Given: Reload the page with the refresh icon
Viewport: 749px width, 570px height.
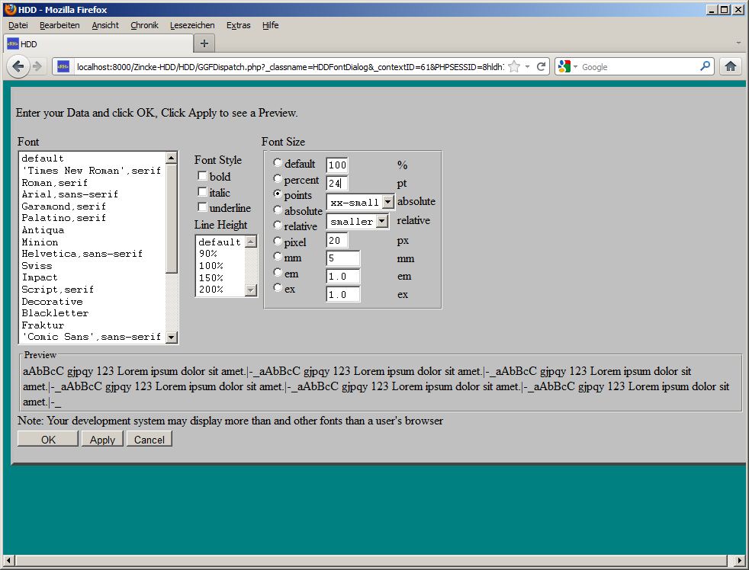Looking at the screenshot, I should coord(542,66).
